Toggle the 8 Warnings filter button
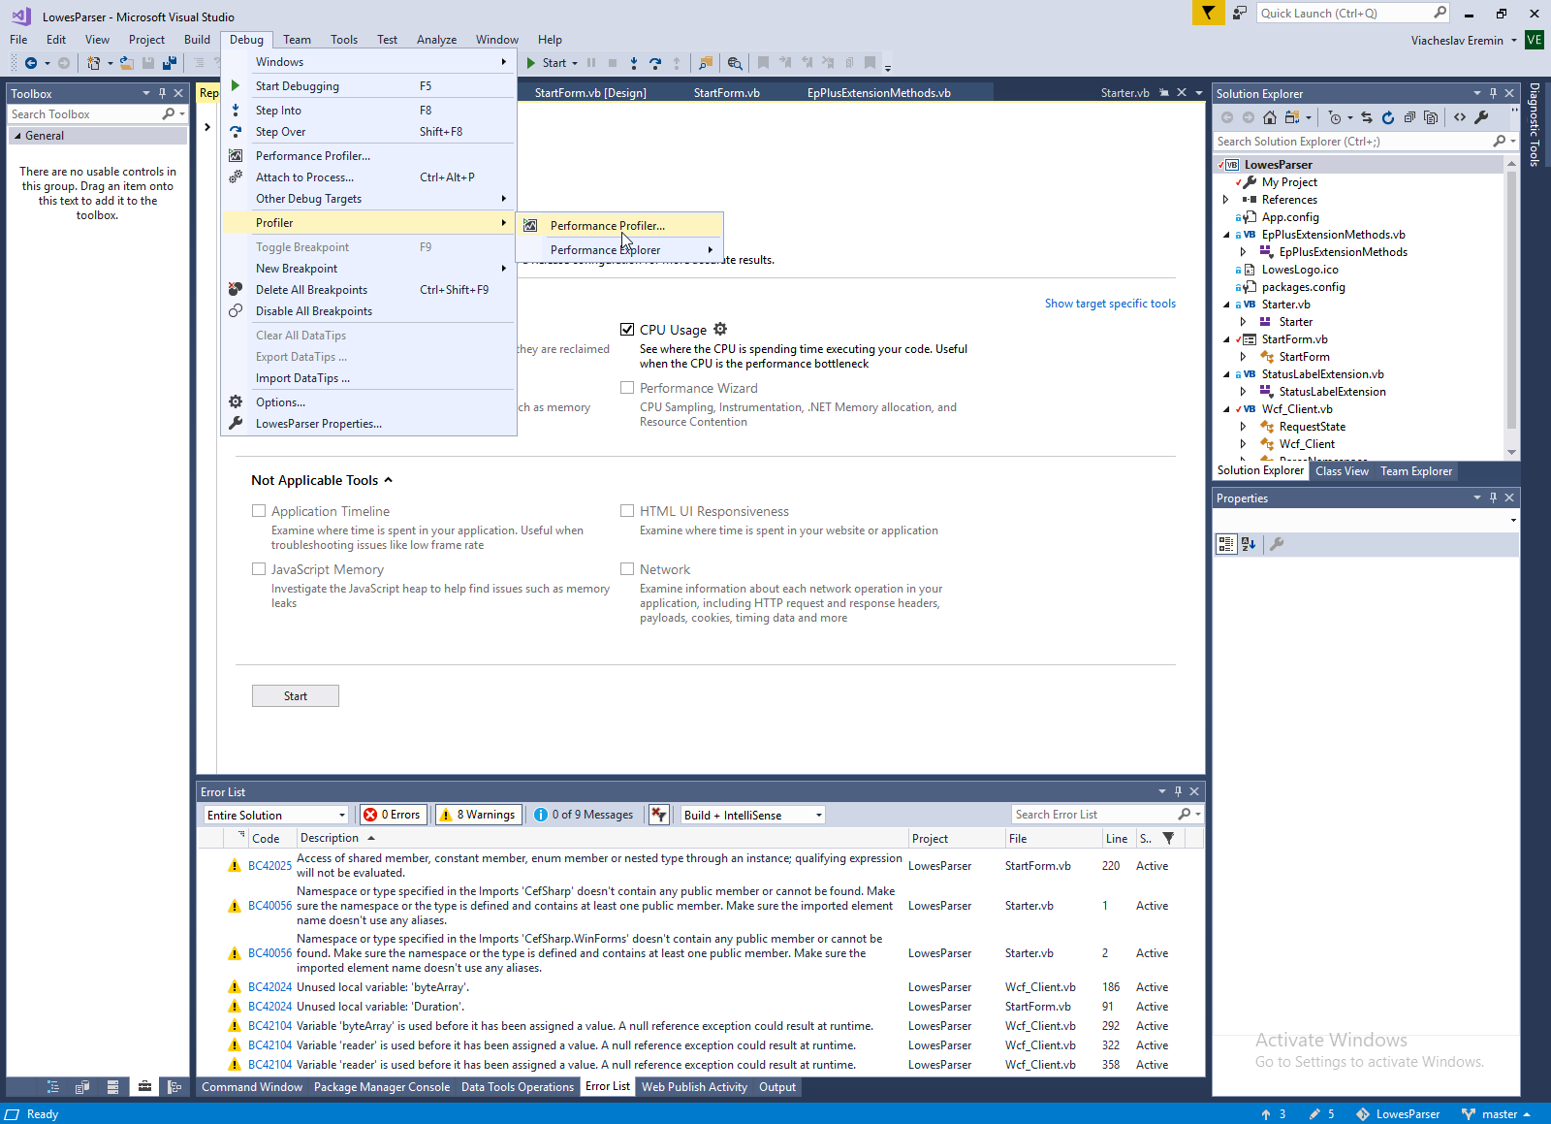The image size is (1551, 1124). click(x=478, y=815)
